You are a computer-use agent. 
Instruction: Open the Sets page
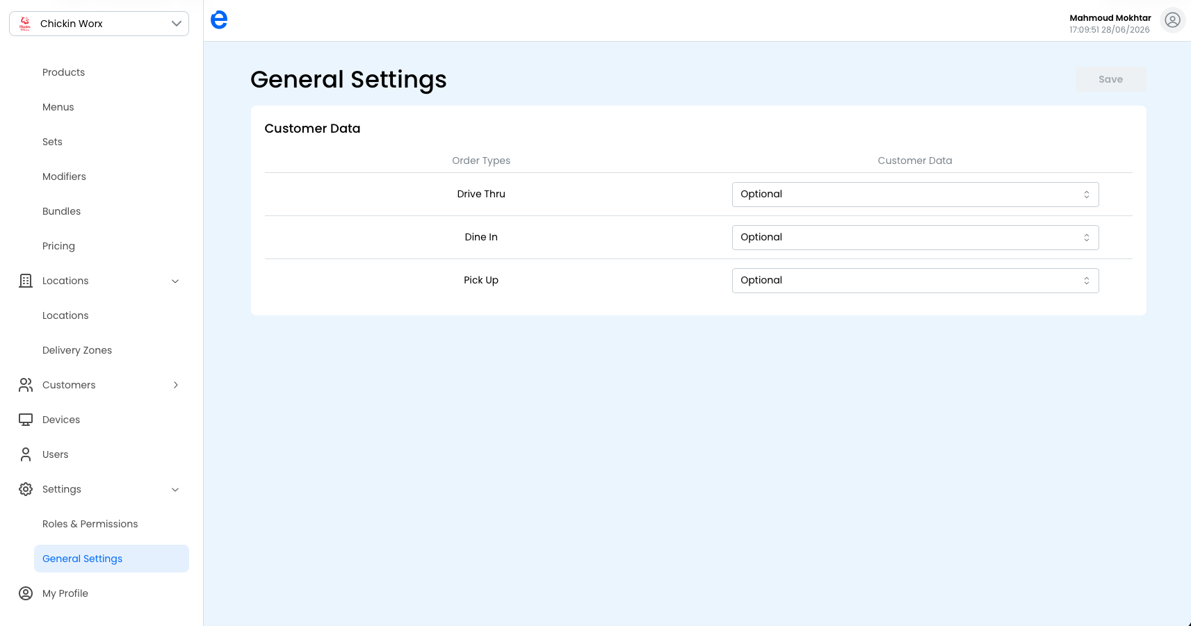click(x=52, y=142)
